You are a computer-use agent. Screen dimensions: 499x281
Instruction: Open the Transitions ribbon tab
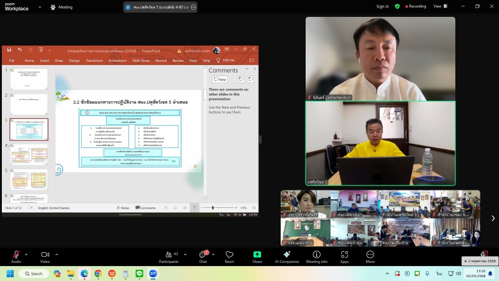(x=94, y=61)
